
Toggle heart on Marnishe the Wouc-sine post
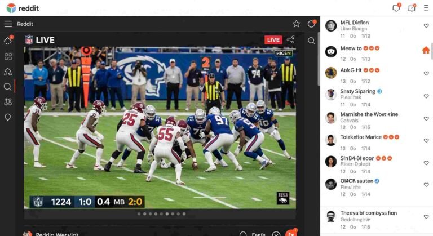[426, 118]
